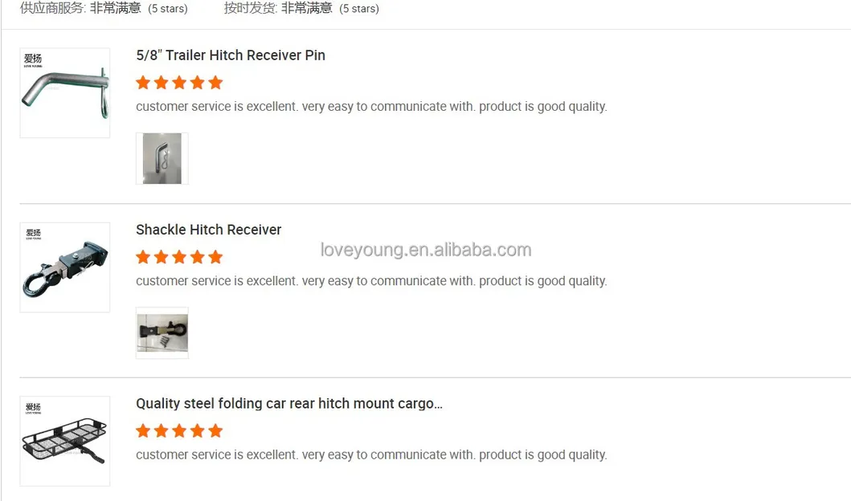Click the review text for the hitch pin
851x501 pixels.
pyautogui.click(x=371, y=107)
